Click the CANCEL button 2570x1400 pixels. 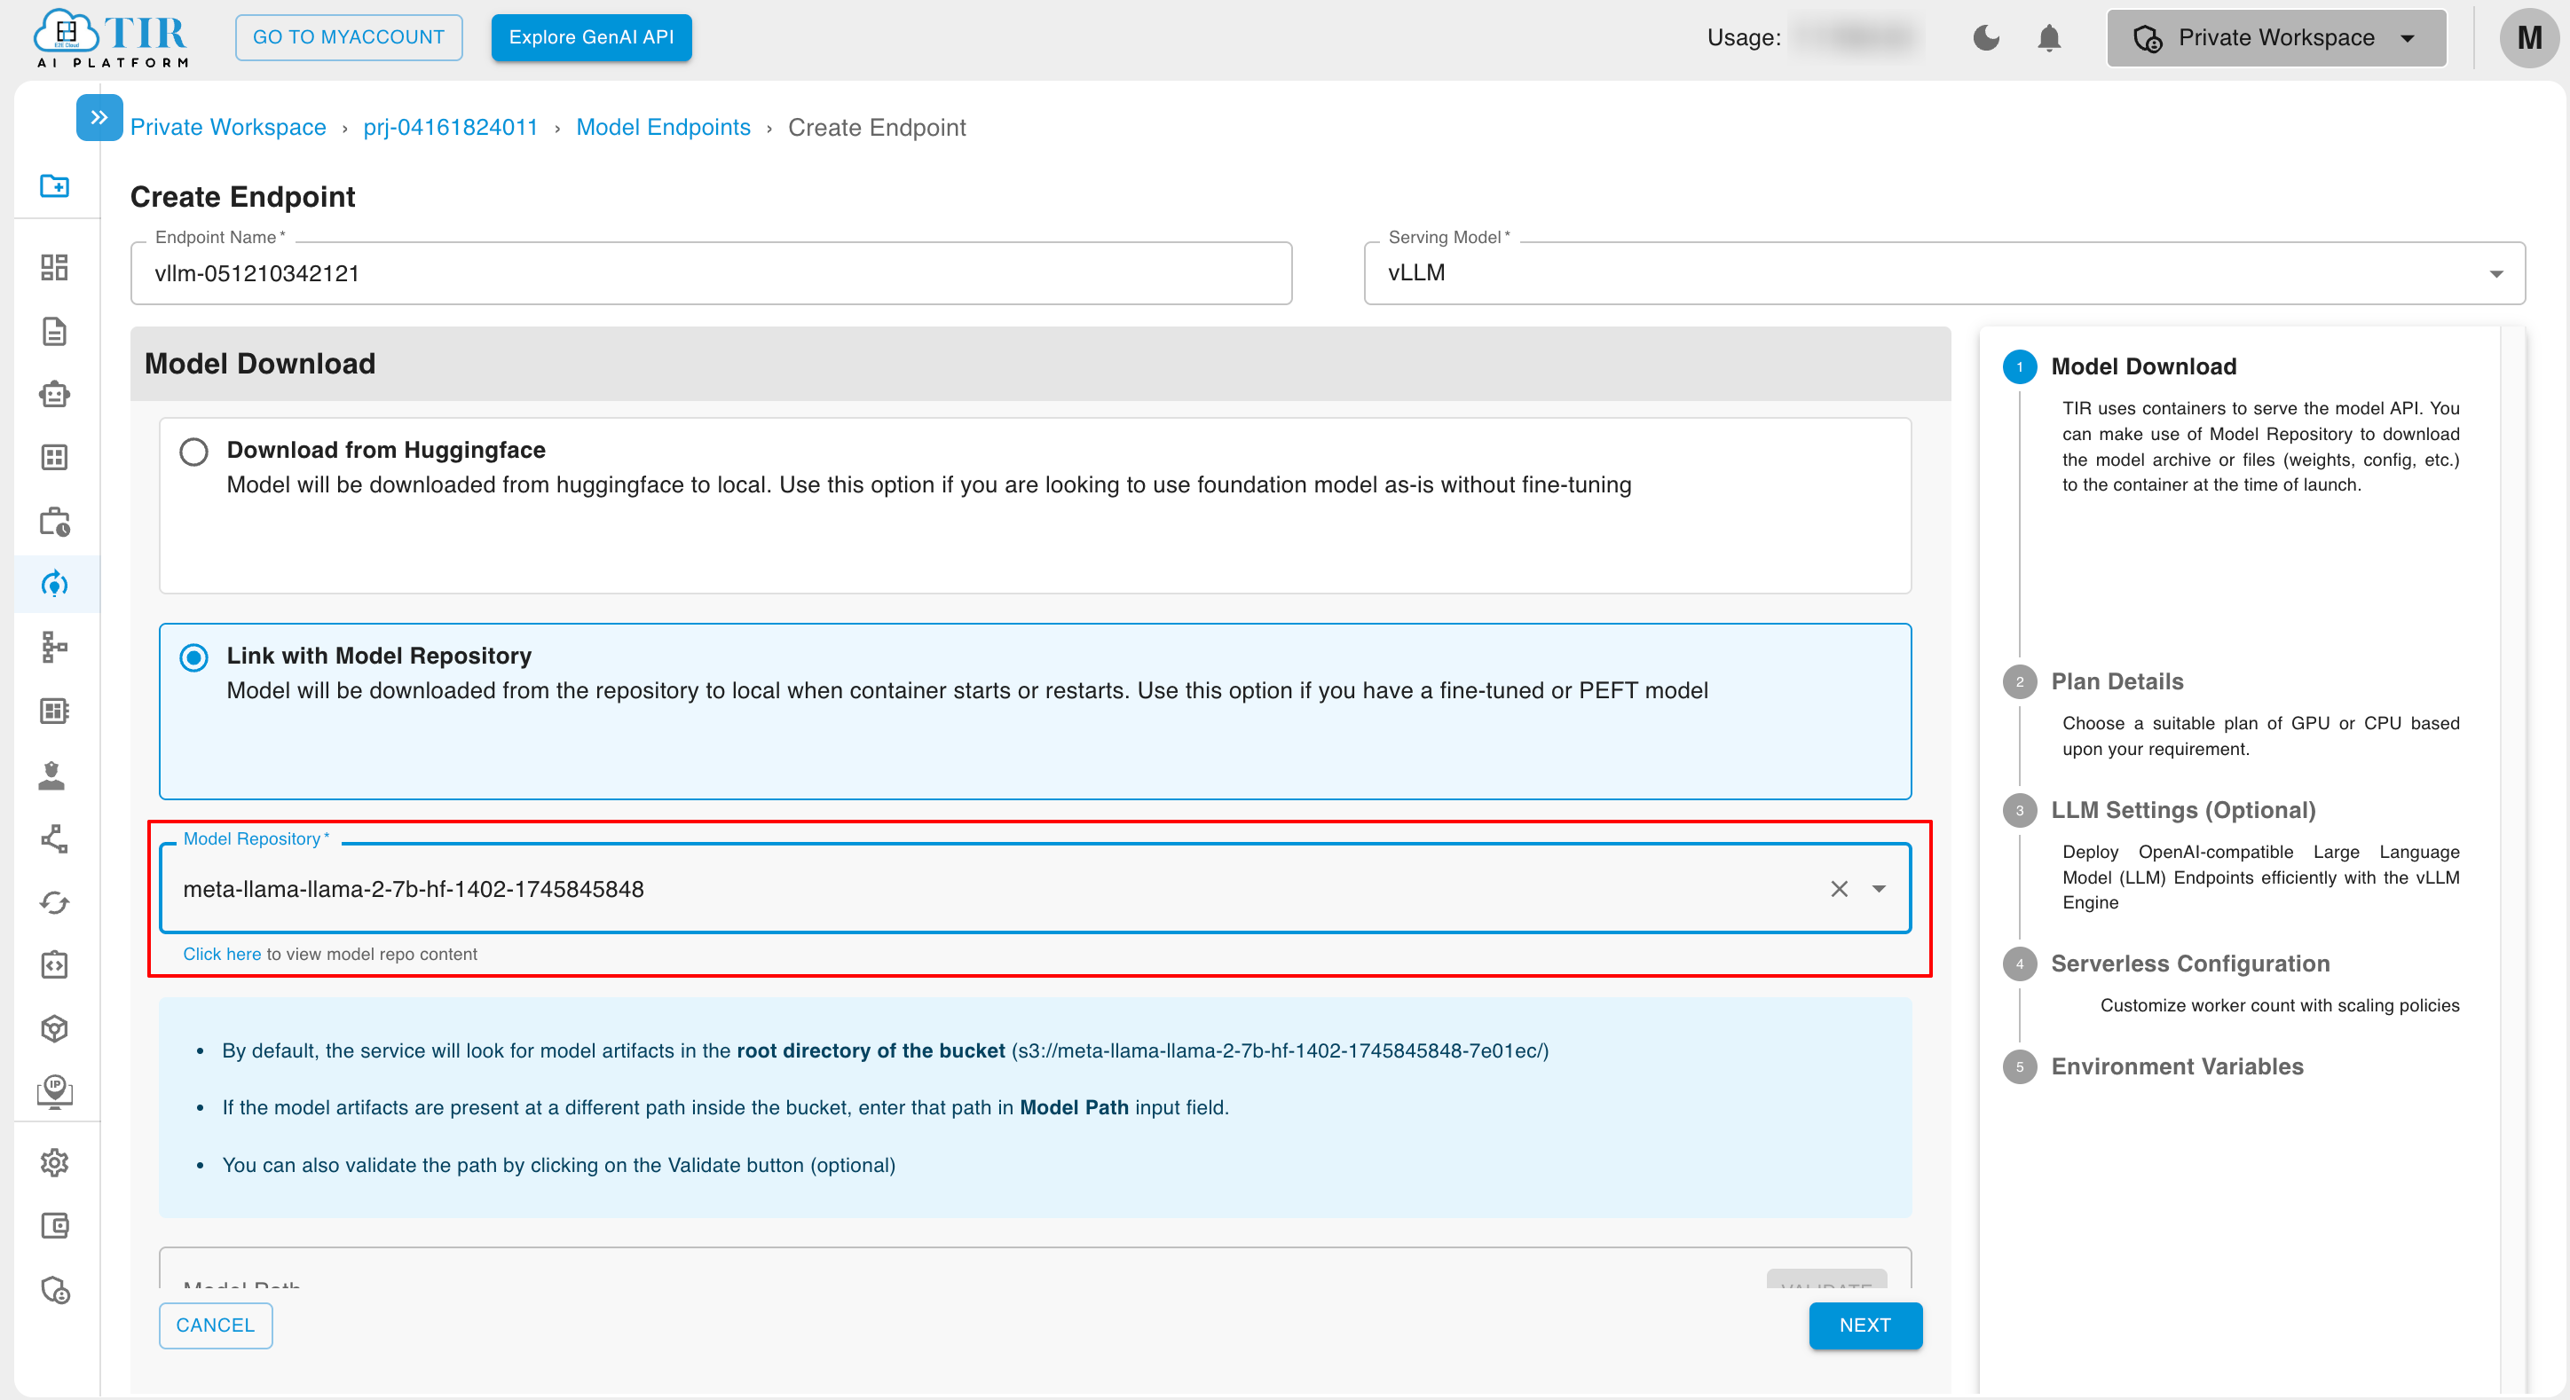[x=216, y=1325]
